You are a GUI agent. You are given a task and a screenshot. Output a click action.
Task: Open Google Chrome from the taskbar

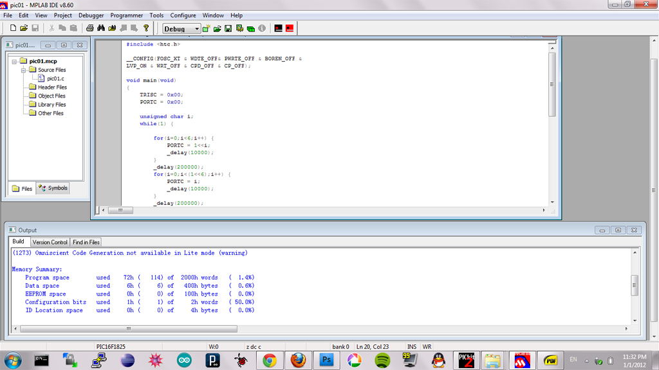[x=270, y=360]
